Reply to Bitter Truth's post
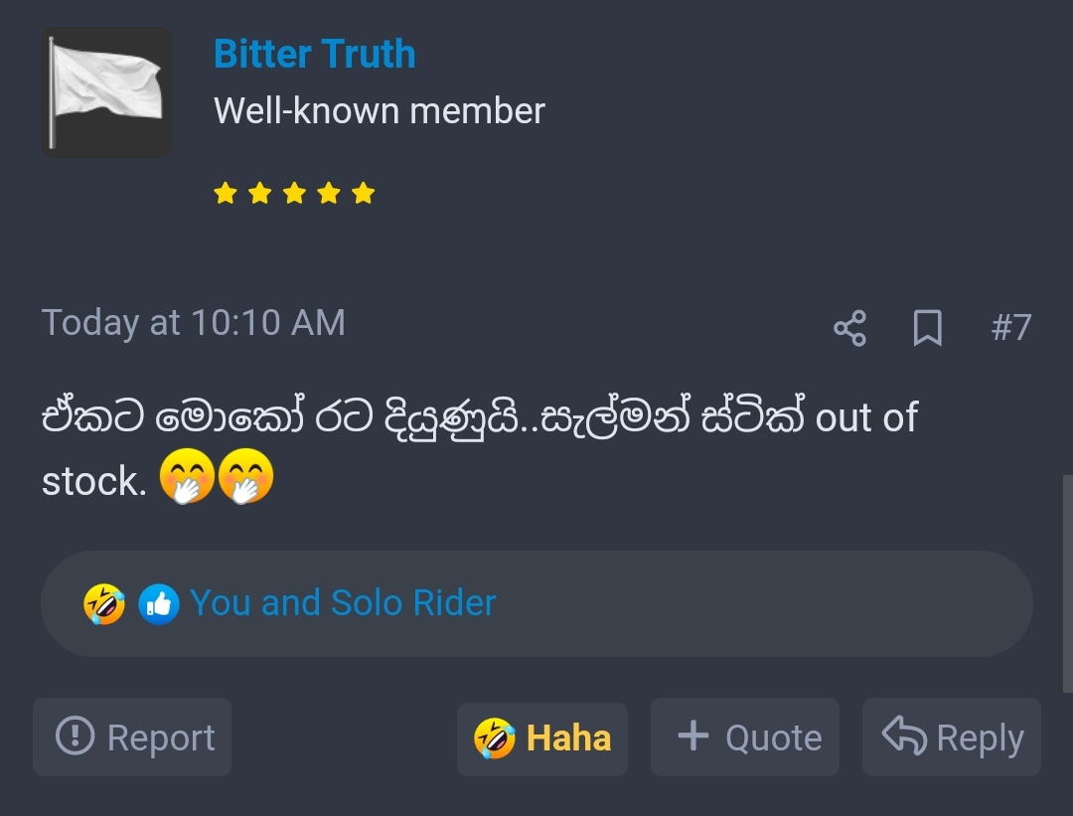 click(x=951, y=737)
